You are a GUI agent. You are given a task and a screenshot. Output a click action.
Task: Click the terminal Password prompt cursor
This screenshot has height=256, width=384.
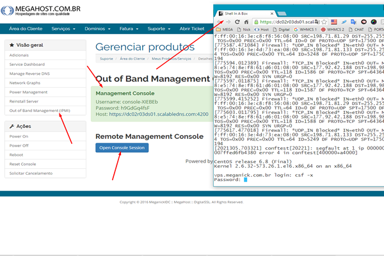(245, 180)
